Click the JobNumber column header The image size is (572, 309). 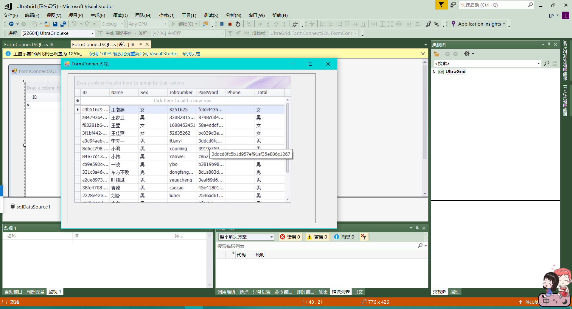coord(182,92)
